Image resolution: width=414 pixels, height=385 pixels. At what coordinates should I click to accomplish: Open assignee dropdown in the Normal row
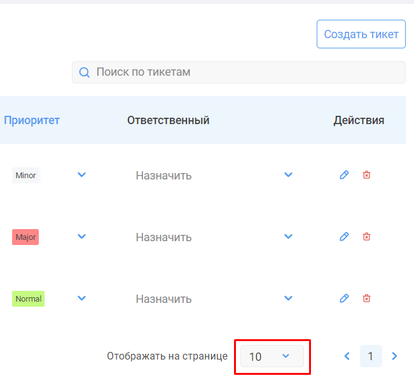288,298
